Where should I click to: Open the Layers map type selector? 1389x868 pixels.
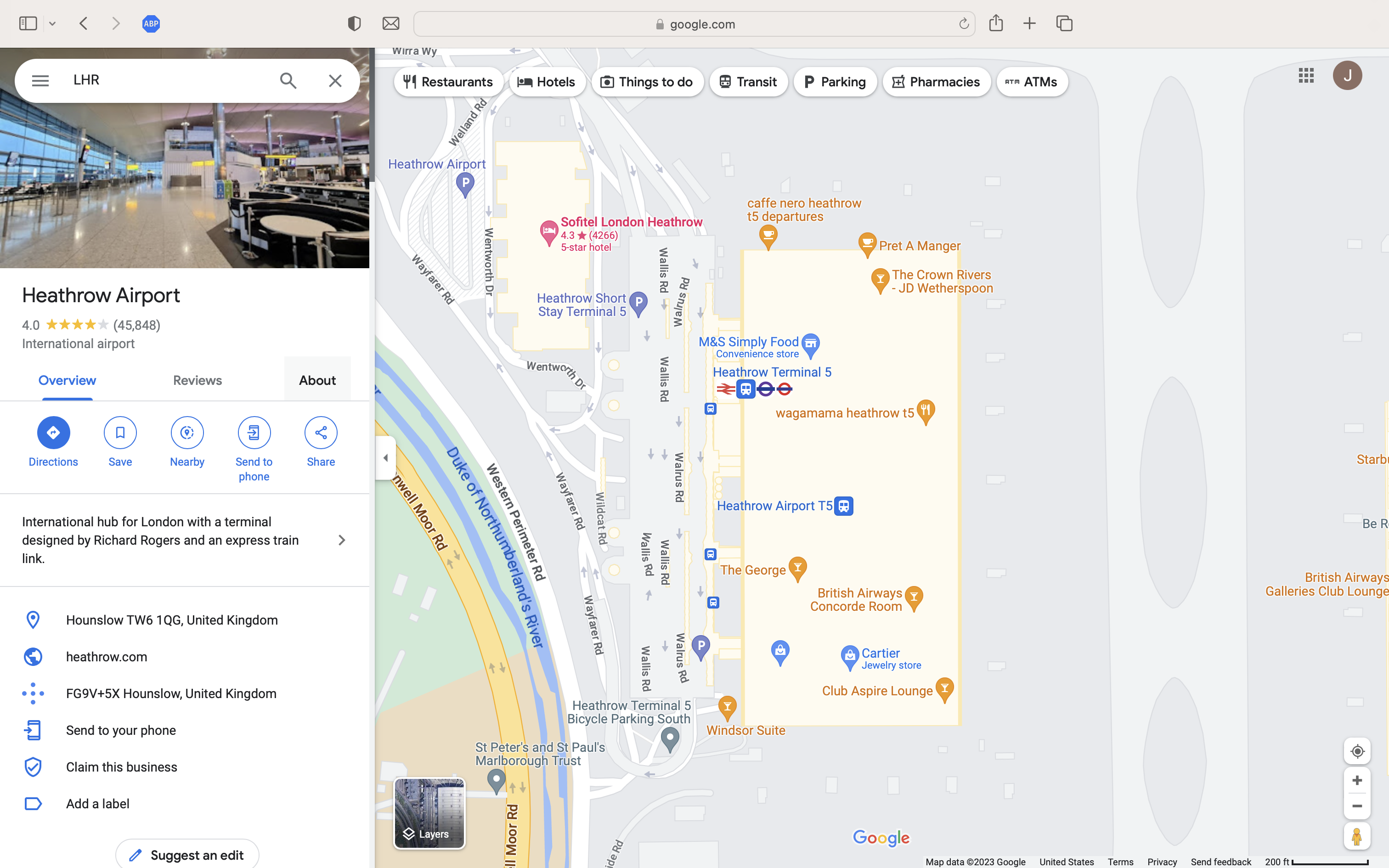point(429,813)
